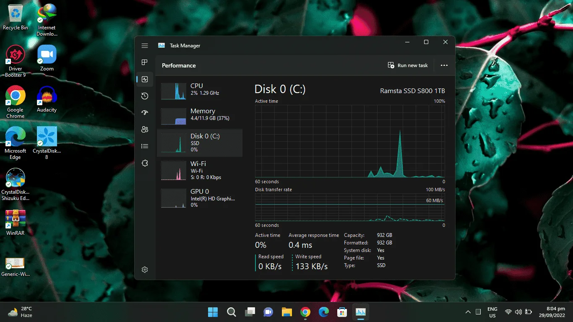Click the Disk 0 (C:) large heading
Viewport: 573px width, 322px height.
[280, 89]
